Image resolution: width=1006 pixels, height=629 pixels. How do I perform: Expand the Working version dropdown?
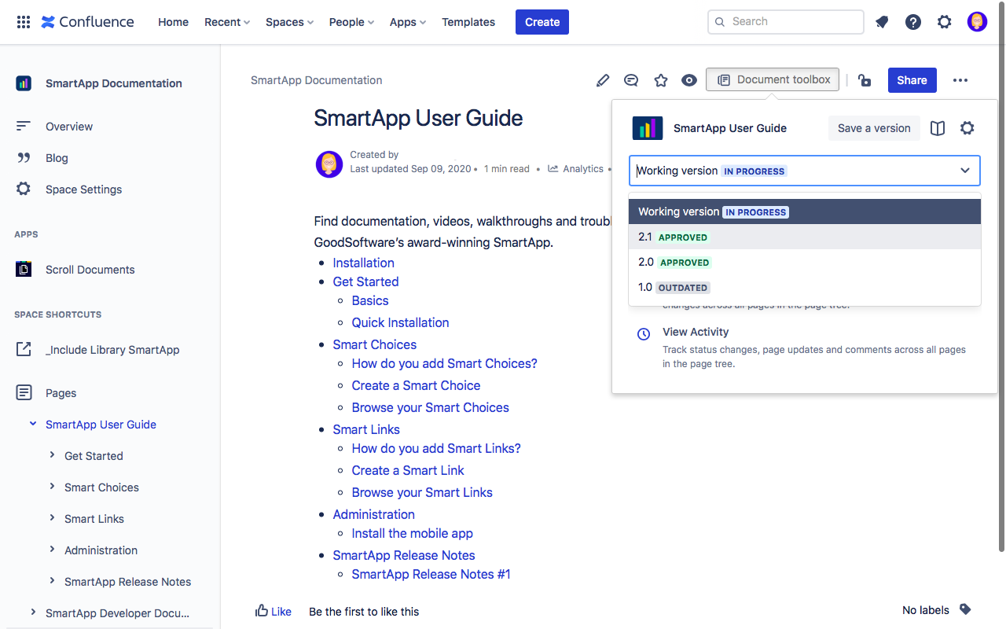(x=965, y=171)
